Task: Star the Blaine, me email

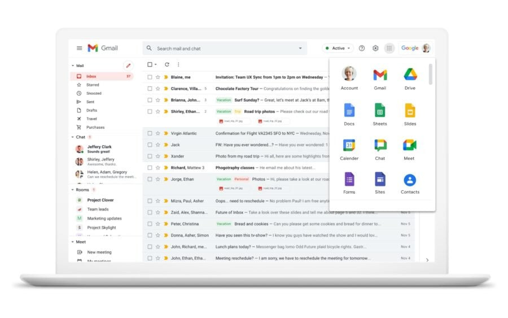Action: pos(158,77)
